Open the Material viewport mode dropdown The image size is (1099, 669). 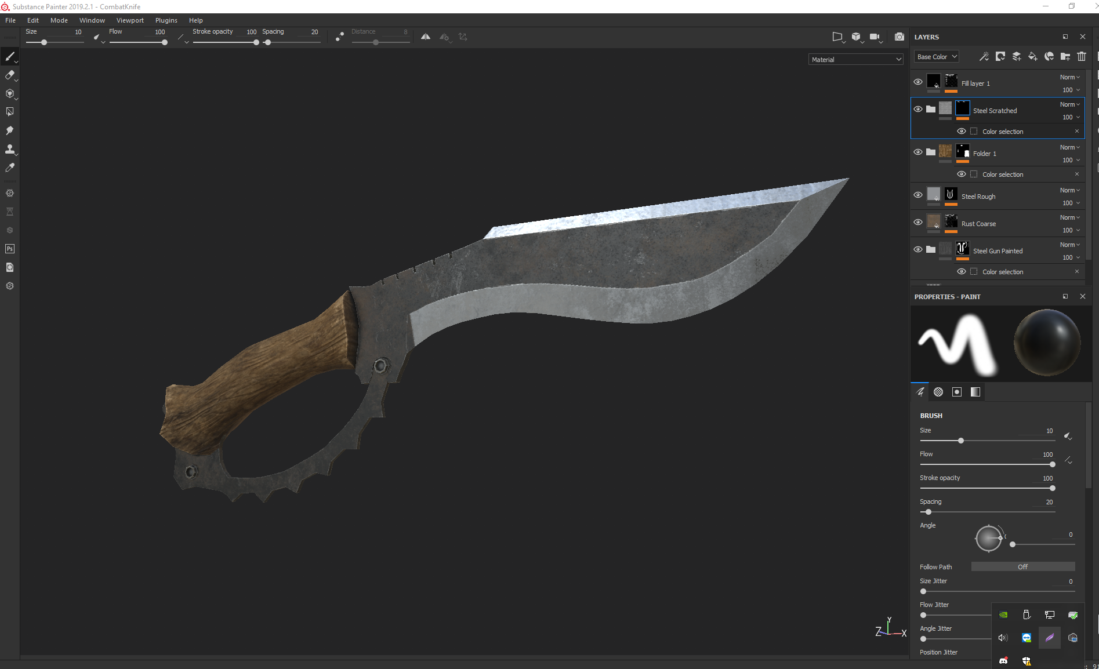point(856,59)
